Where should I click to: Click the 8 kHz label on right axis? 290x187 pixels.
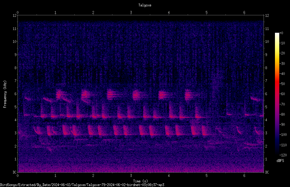(266, 68)
